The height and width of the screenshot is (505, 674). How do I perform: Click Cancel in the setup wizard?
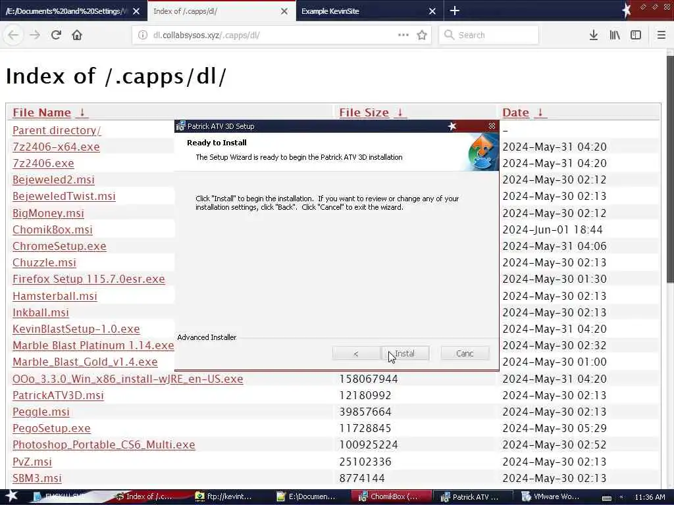pyautogui.click(x=465, y=353)
